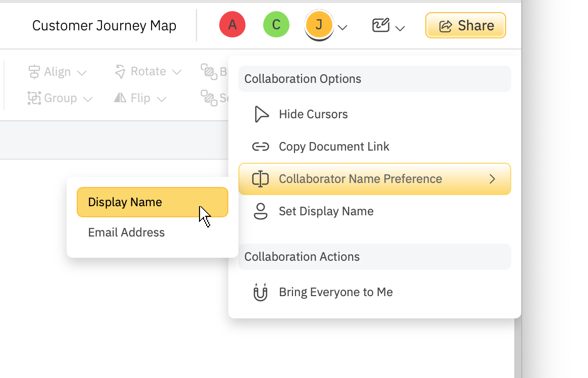Enable Hide Cursors
This screenshot has width=588, height=378.
[313, 114]
